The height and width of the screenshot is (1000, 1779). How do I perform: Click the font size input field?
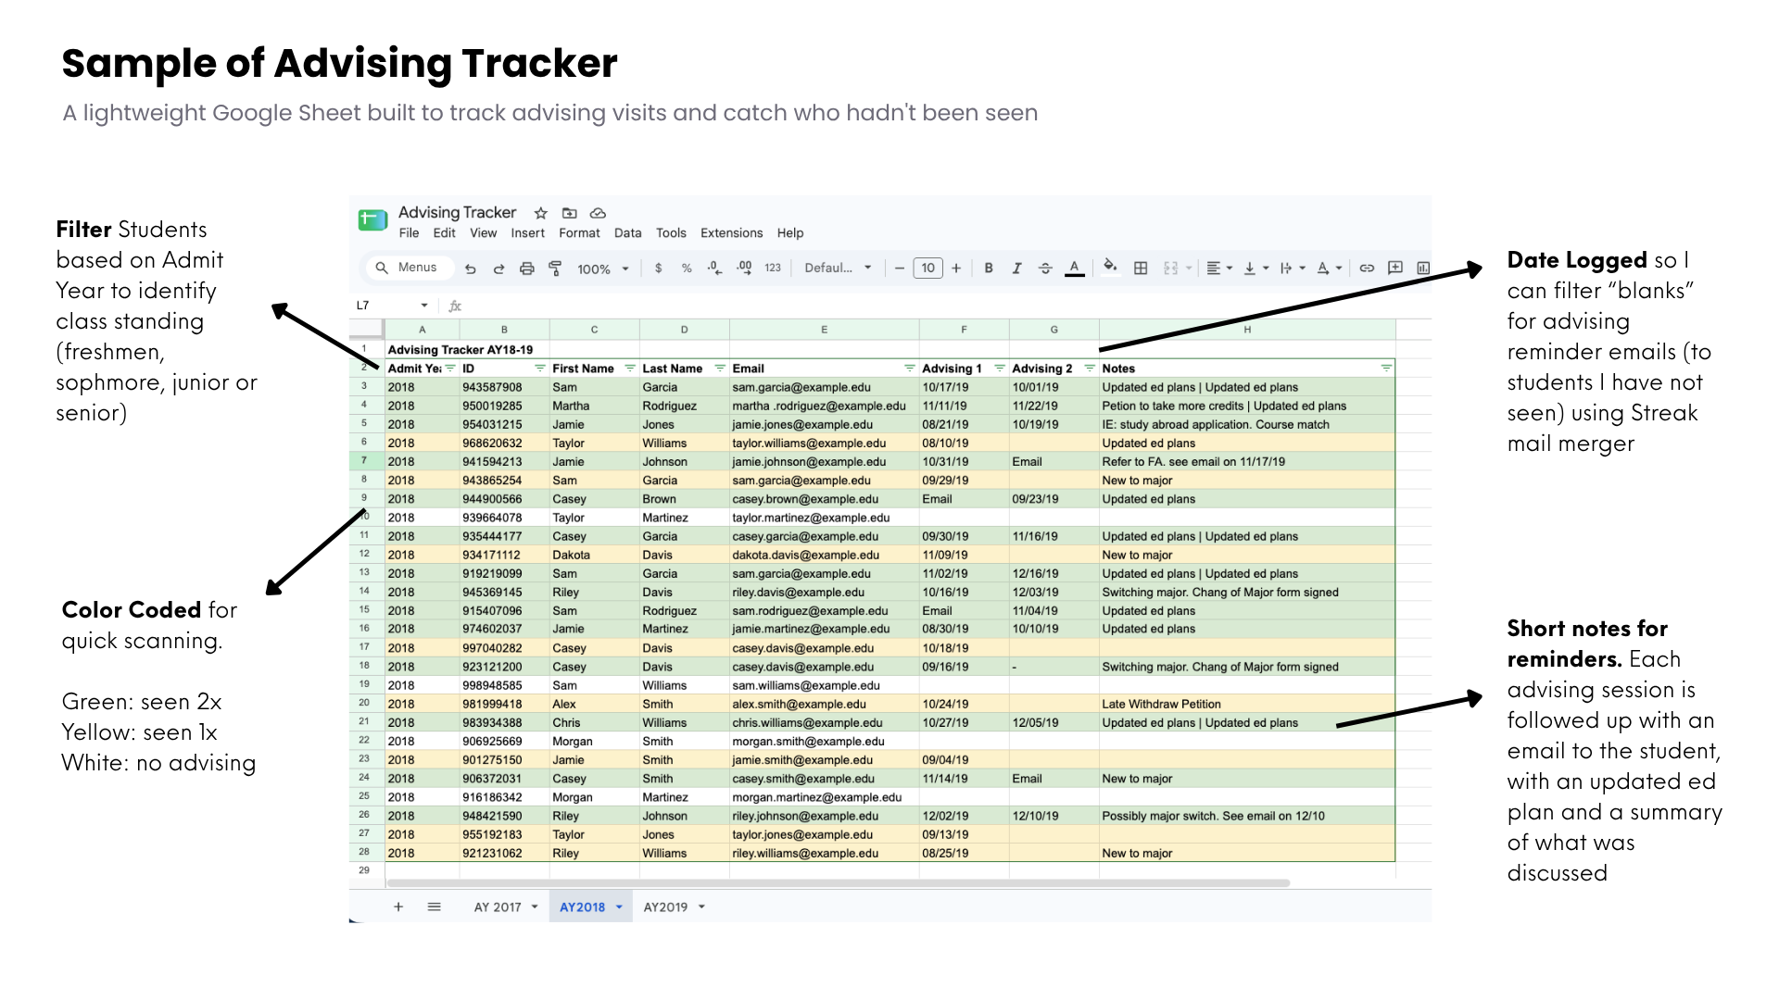(x=927, y=269)
